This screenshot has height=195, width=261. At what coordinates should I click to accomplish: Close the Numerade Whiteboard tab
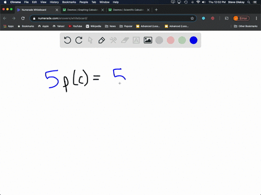pyautogui.click(x=57, y=10)
